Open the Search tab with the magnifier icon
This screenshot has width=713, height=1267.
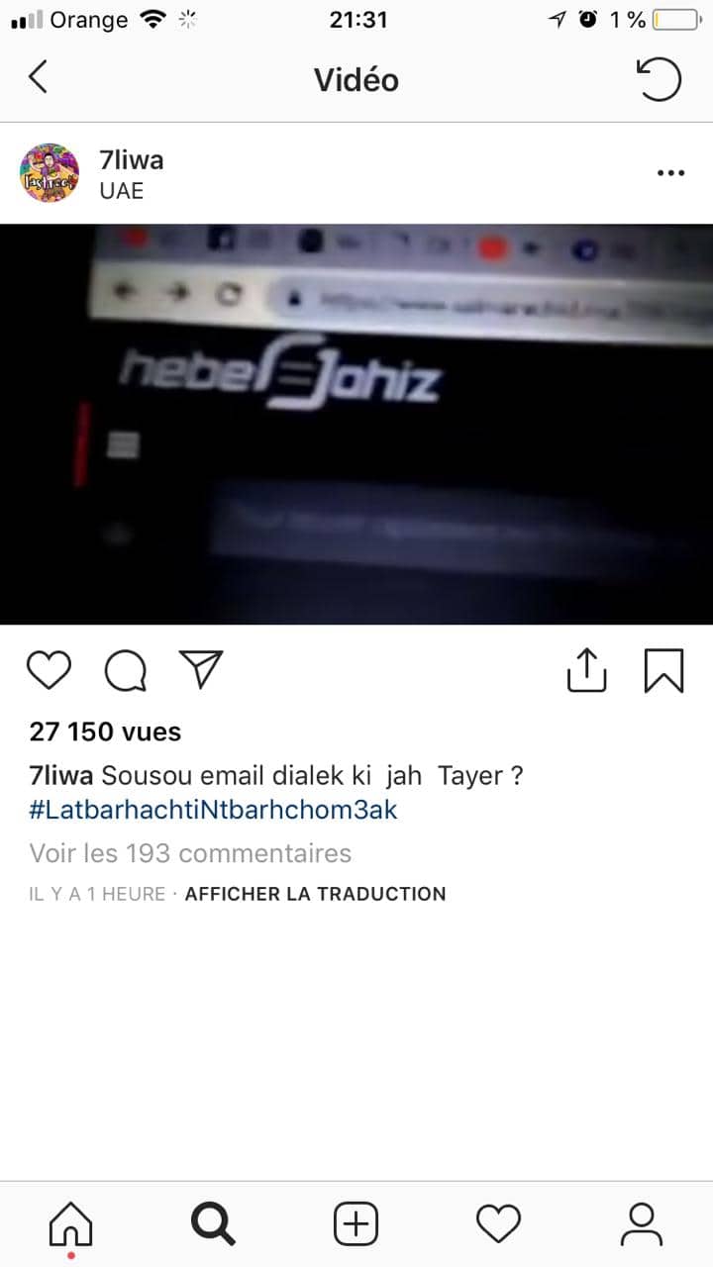[x=213, y=1224]
